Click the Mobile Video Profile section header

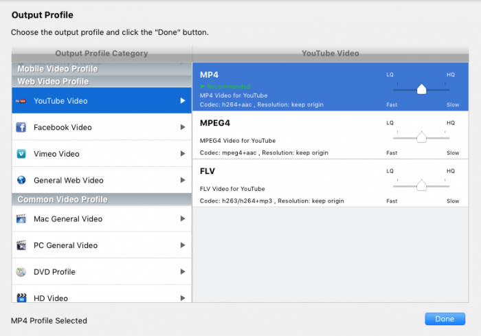tap(102, 69)
